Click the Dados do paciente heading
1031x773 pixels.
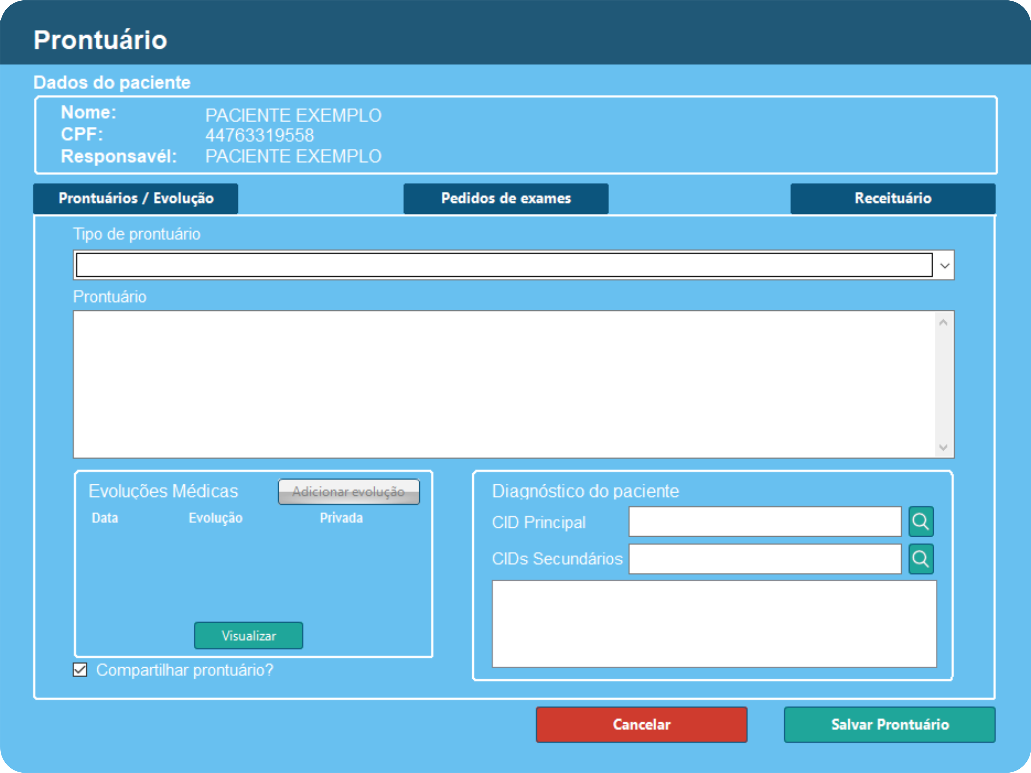point(112,82)
